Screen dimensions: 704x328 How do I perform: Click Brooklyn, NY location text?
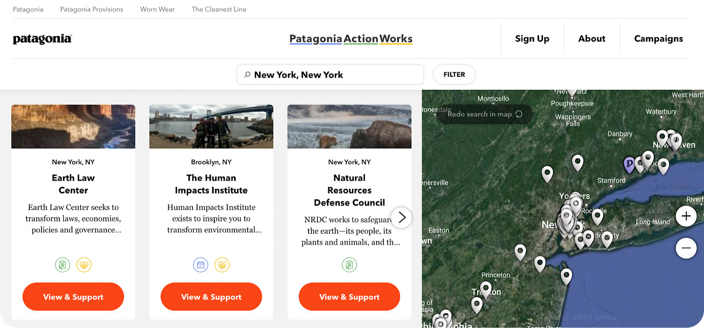pyautogui.click(x=211, y=162)
